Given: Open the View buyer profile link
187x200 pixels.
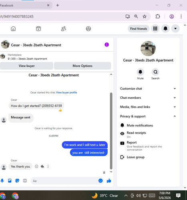Looking at the screenshot, I should coord(66,92).
